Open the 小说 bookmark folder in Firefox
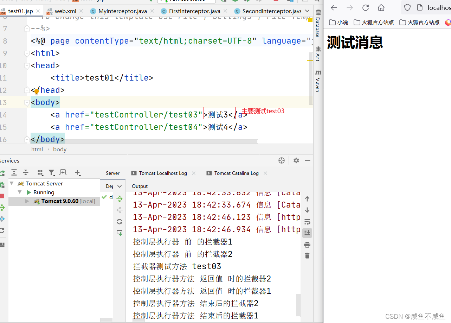 coord(339,22)
